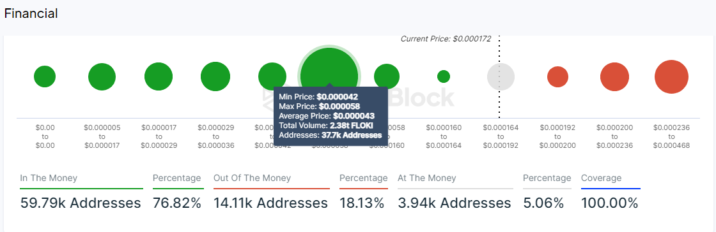716x232 pixels.
Task: Select the red bubble for $0.000192 to $0.000200
Action: (557, 76)
